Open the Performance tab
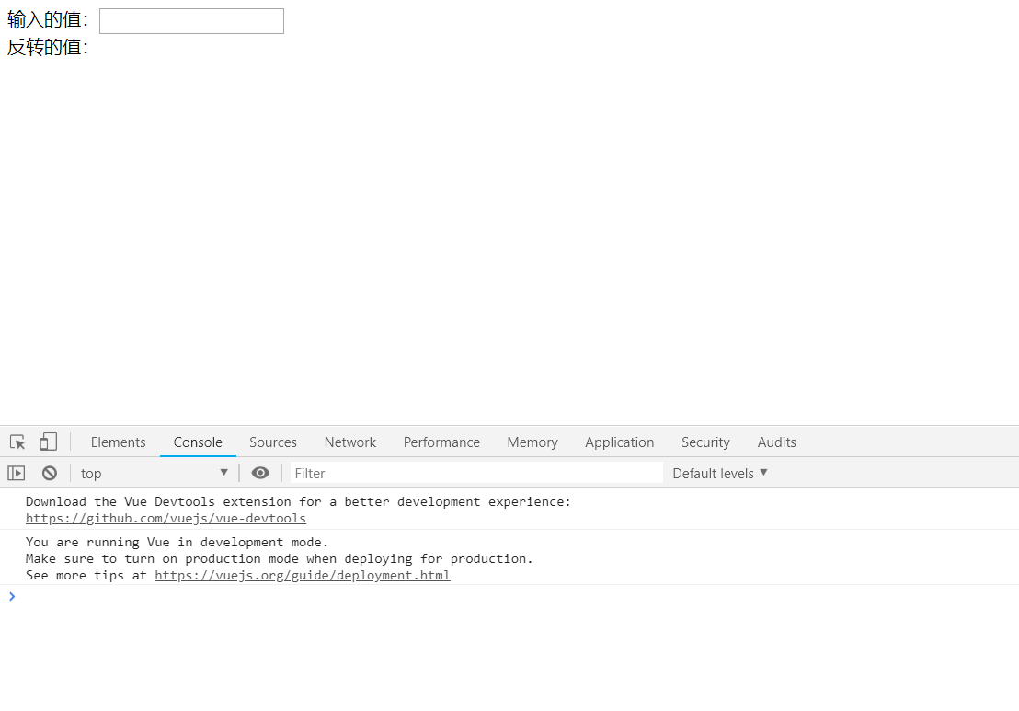The image size is (1019, 711). (441, 442)
